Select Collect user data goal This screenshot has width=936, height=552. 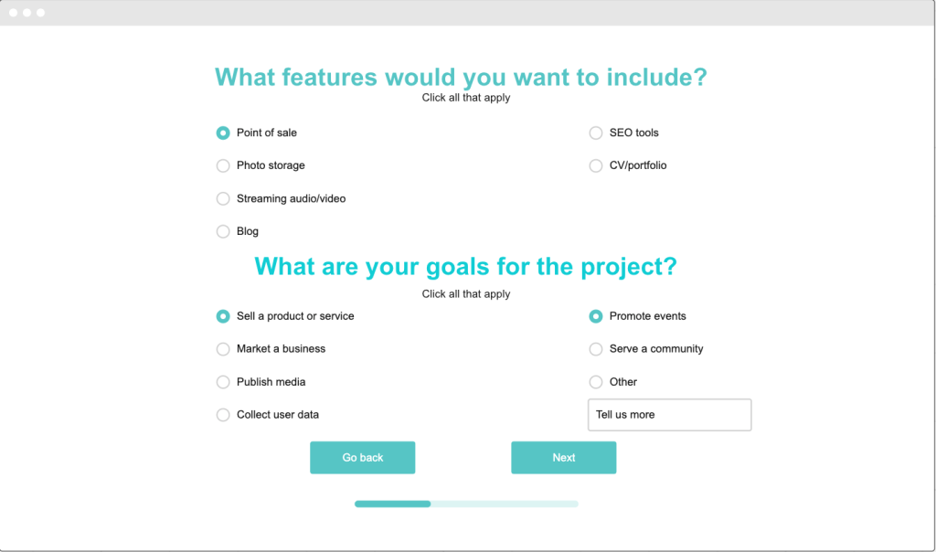(x=223, y=415)
